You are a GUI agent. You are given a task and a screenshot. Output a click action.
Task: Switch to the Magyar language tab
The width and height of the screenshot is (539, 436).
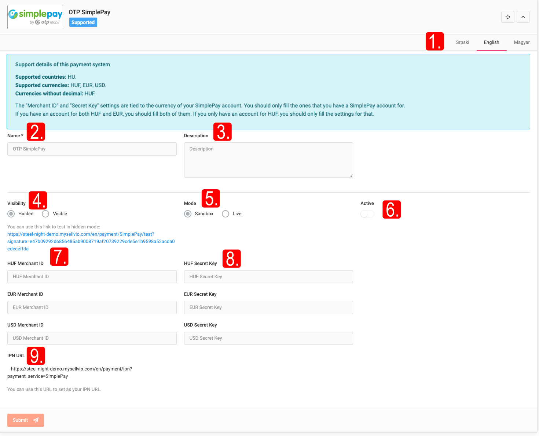click(x=521, y=42)
